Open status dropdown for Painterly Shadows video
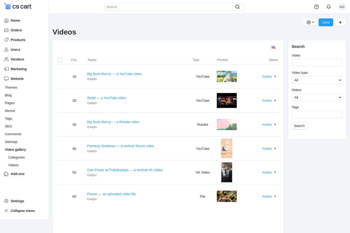Screen dimensions: 350x233 click(x=269, y=149)
